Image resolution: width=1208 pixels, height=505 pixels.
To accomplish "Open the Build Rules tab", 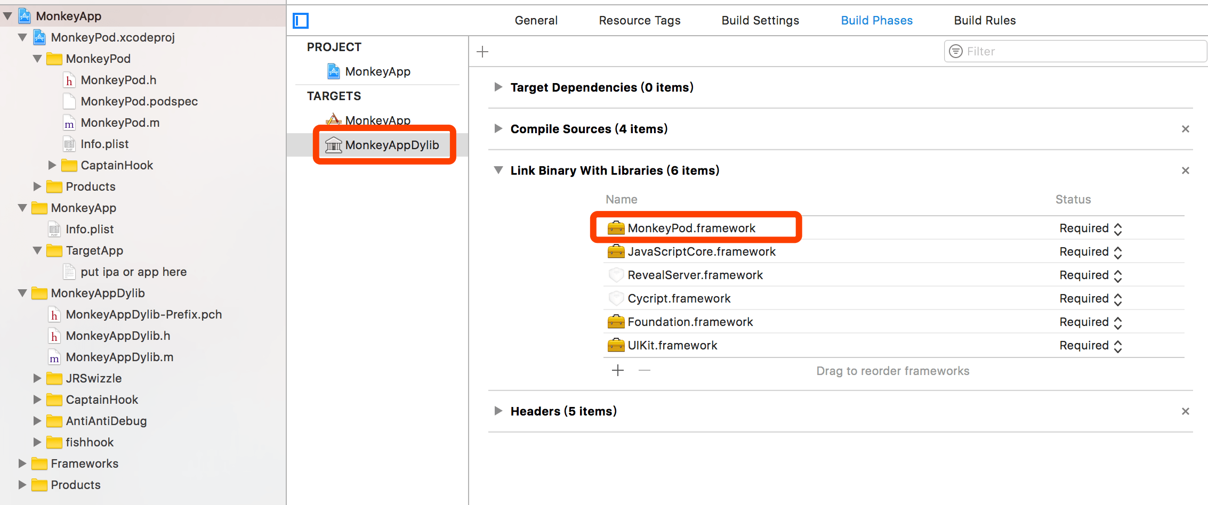I will coord(985,20).
